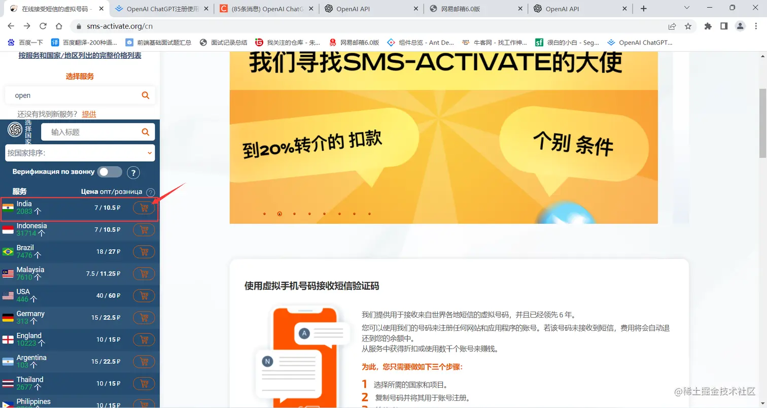This screenshot has width=767, height=408.
Task: Bookmark this page with star icon
Action: pos(688,26)
